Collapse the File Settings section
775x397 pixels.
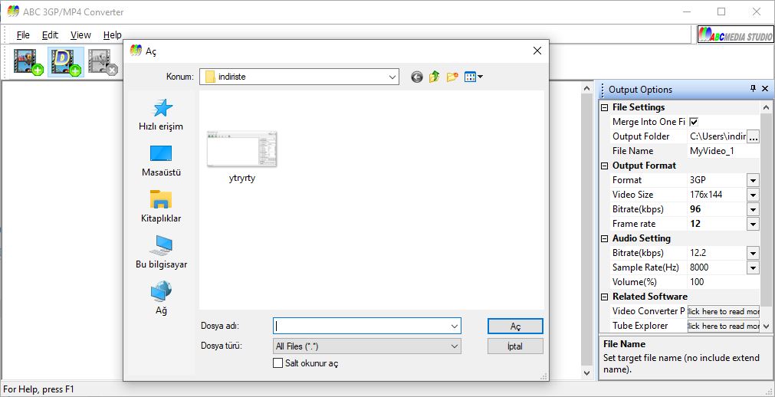[x=604, y=107]
